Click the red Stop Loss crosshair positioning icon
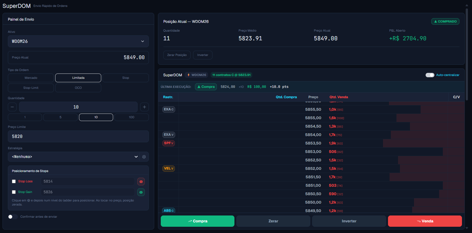 [x=141, y=181]
